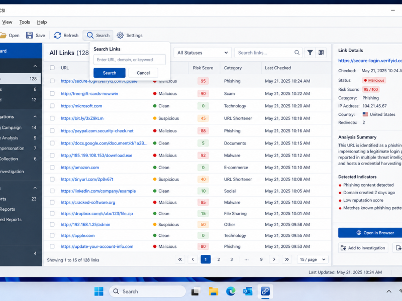The image size is (402, 301).
Task: Click the Search links input field
Action: pyautogui.click(x=268, y=53)
